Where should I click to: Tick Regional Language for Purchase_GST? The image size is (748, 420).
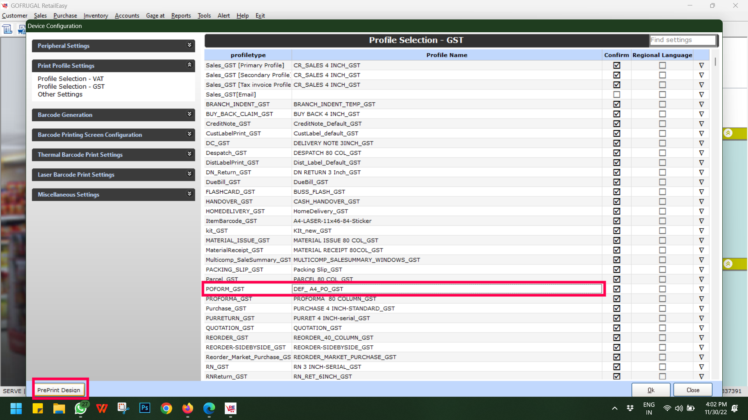click(x=662, y=308)
